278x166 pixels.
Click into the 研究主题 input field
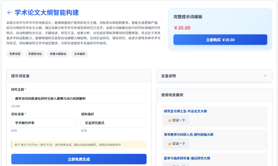79,98
